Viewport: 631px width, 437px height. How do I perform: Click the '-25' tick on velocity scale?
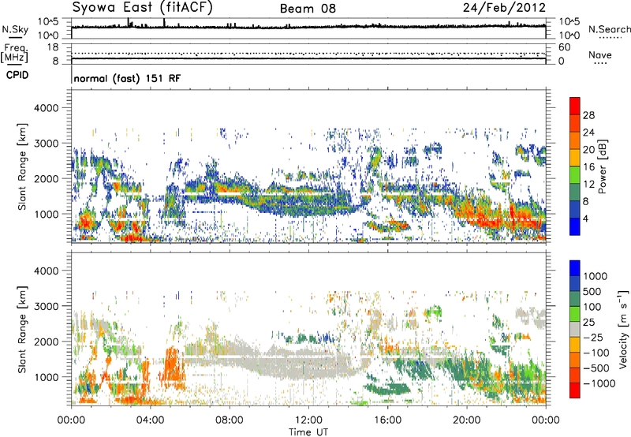595,337
